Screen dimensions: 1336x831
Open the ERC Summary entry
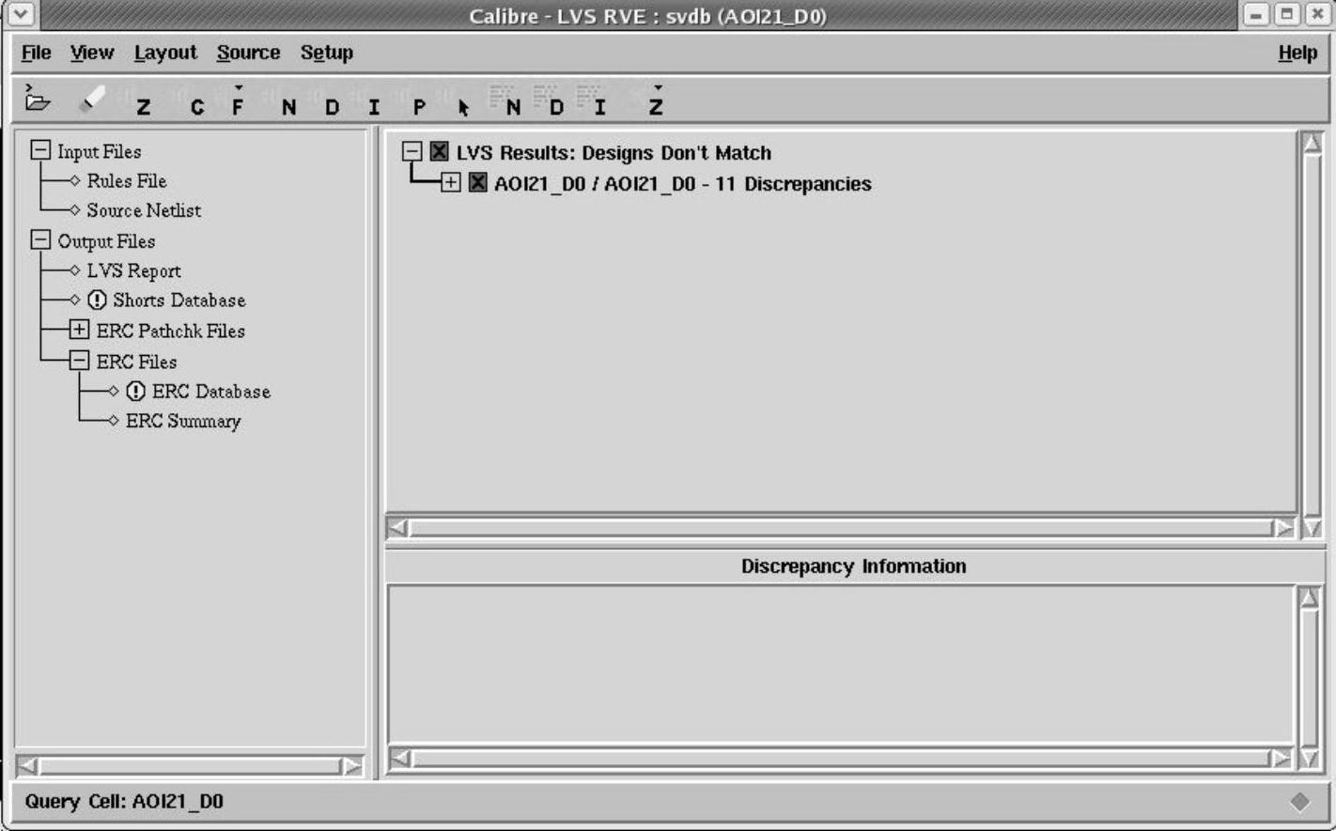183,421
